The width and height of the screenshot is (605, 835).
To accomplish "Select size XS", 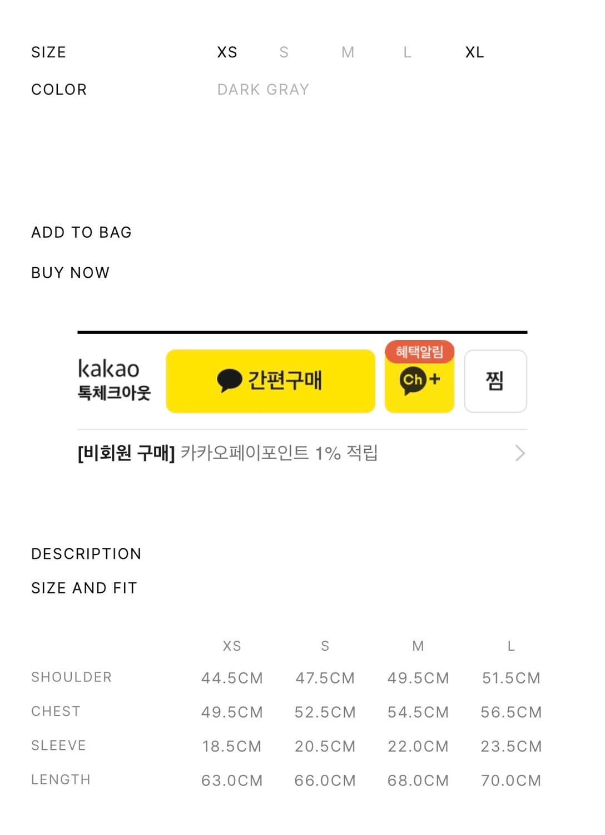I will pos(226,52).
